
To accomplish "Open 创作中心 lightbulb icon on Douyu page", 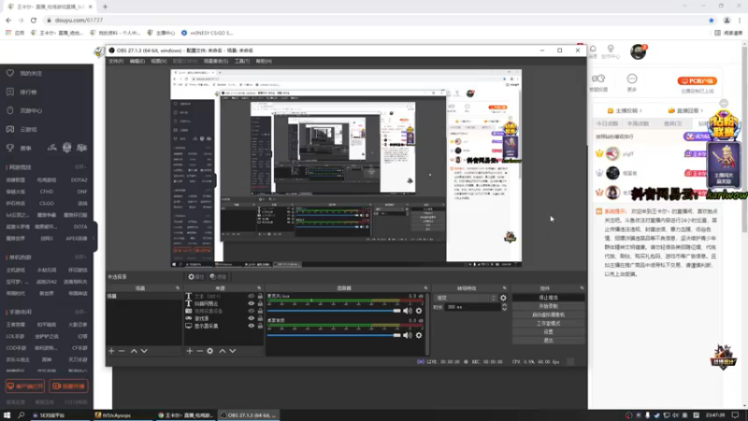I will 611,50.
